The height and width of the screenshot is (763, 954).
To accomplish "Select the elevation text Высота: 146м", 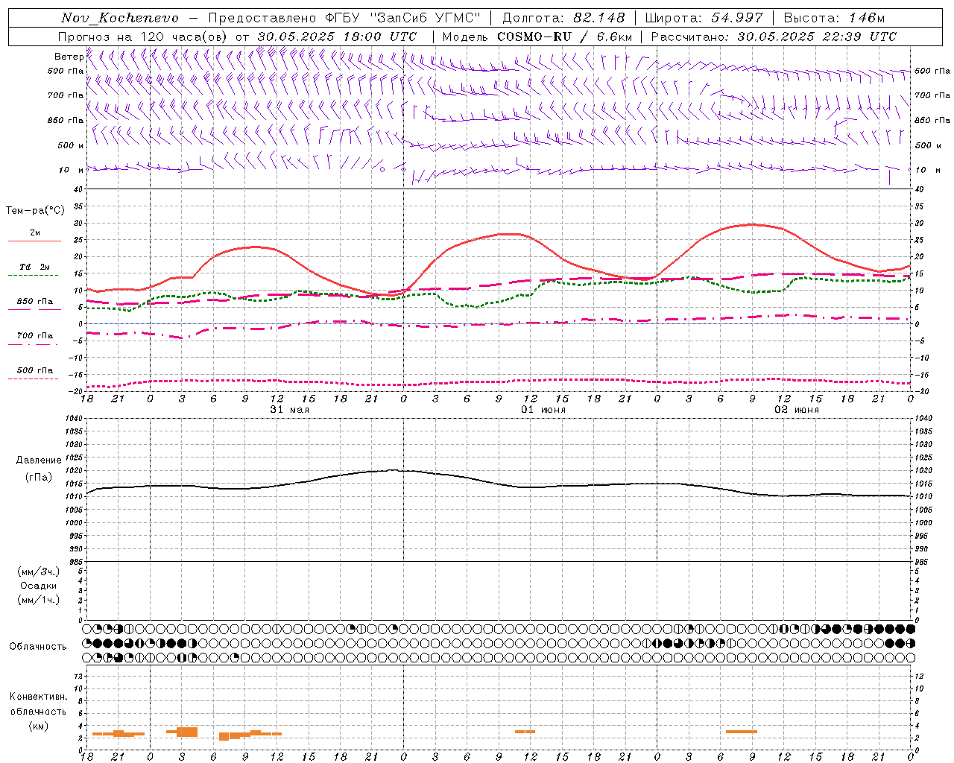I will tap(834, 18).
